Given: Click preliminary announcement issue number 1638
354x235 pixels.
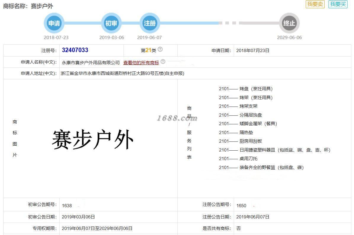Looking at the screenshot, I should [x=67, y=206].
